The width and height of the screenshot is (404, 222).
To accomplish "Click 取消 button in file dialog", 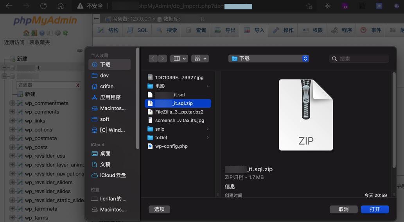I will pyautogui.click(x=343, y=209).
